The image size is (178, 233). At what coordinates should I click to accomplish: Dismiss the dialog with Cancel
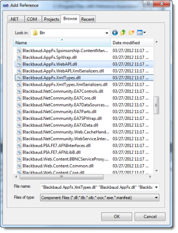pos(150,217)
